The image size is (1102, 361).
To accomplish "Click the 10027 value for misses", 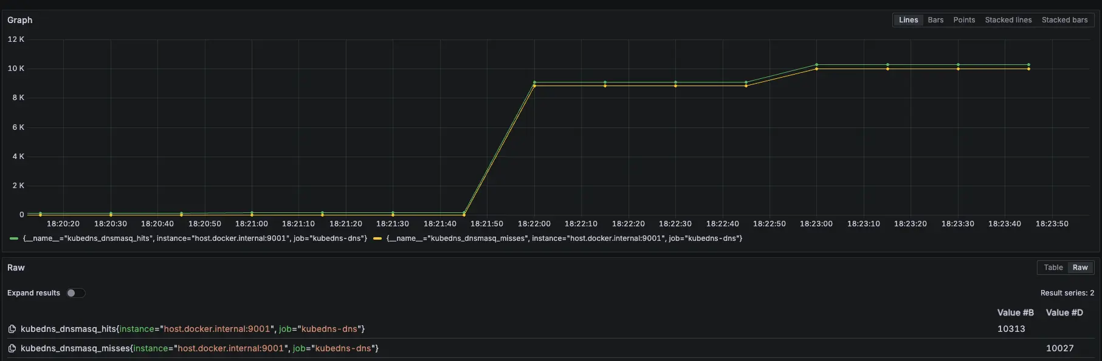I will 1059,348.
